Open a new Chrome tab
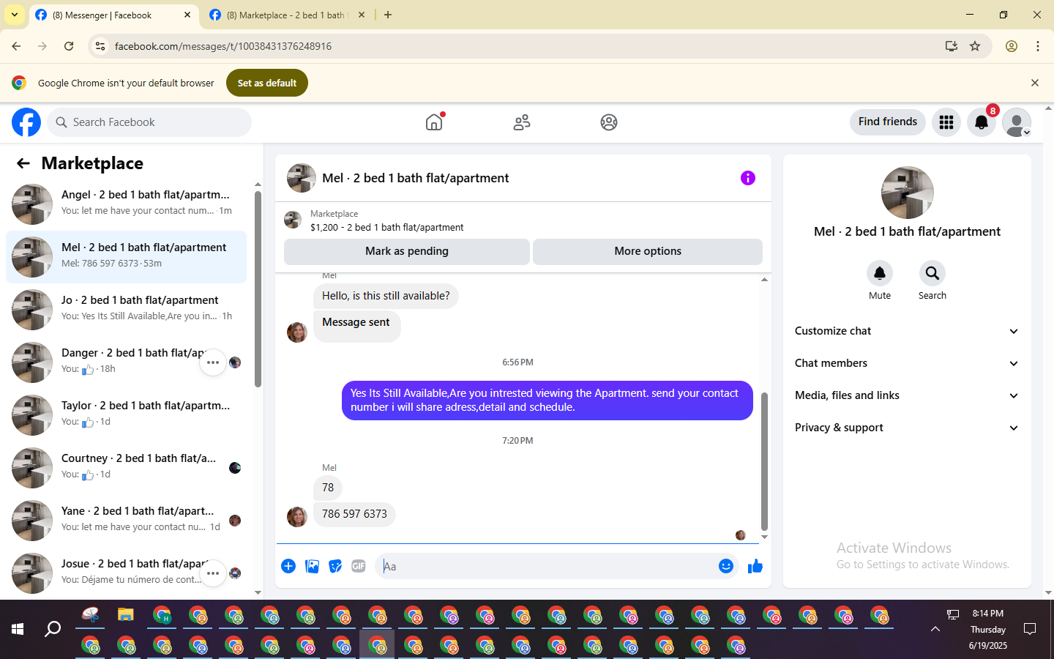This screenshot has height=659, width=1054. click(388, 15)
